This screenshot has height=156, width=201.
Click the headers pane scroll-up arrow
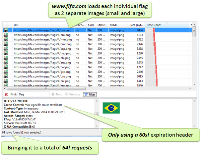(x=96, y=101)
